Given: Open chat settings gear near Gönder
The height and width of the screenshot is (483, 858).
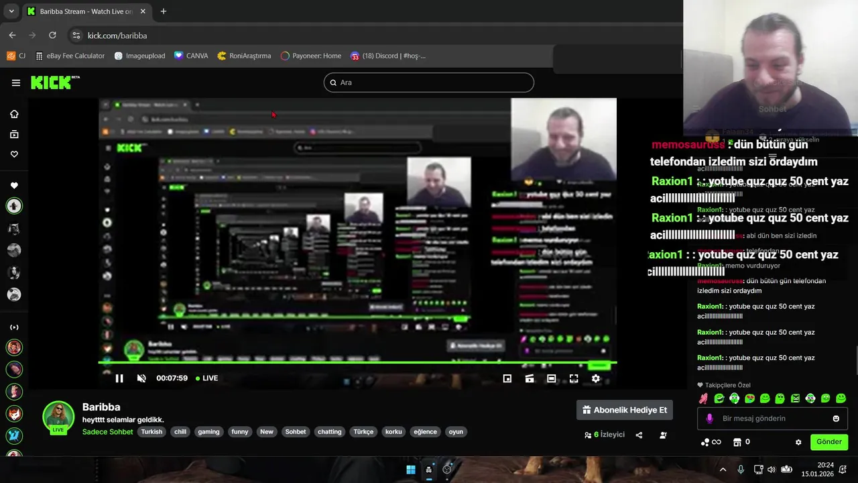Looking at the screenshot, I should pos(798,442).
